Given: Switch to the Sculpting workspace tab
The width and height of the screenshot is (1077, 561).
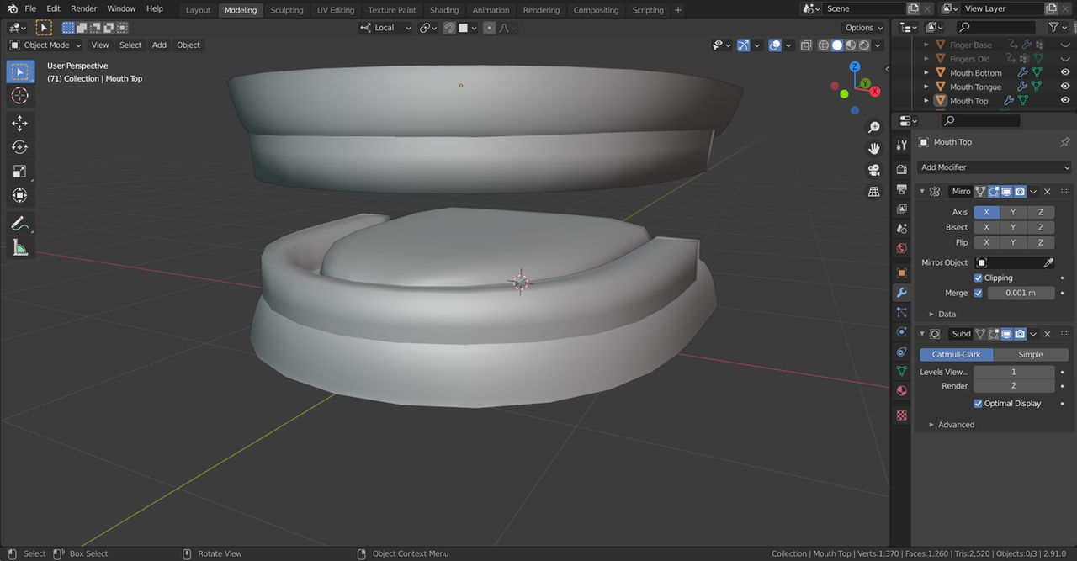Looking at the screenshot, I should coord(286,10).
